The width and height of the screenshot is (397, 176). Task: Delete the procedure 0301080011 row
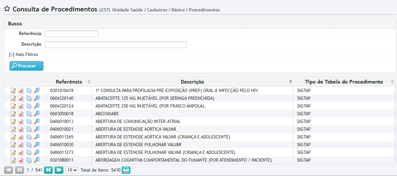pos(21,160)
